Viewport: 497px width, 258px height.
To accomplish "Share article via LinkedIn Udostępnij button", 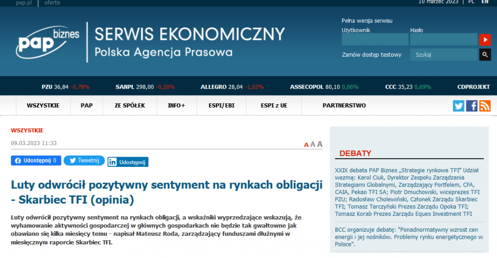I will [128, 162].
